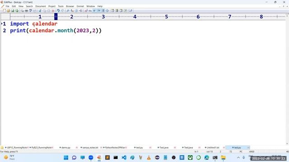Click the Replace toolbar icon

[x=72, y=11]
